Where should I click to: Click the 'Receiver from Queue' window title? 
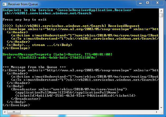[x=23, y=4]
